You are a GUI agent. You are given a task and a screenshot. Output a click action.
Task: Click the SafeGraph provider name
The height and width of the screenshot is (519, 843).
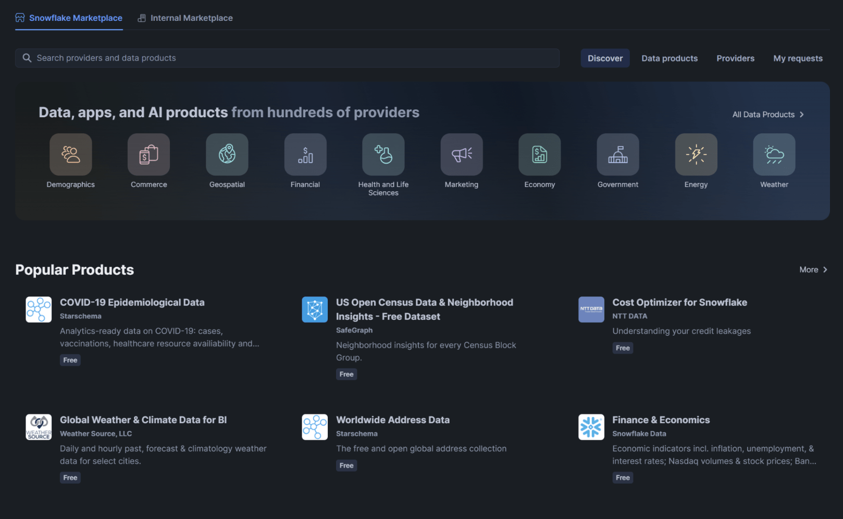(x=354, y=330)
